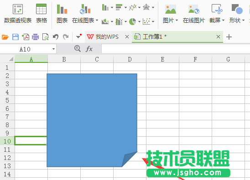Click the Name Box showing A10

pyautogui.click(x=25, y=49)
